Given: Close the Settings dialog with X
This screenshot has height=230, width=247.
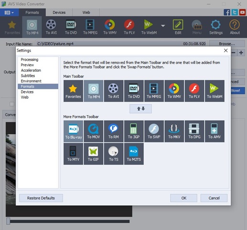Looking at the screenshot, I should point(226,51).
